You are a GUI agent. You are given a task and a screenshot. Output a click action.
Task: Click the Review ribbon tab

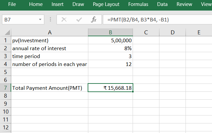(x=184, y=4)
